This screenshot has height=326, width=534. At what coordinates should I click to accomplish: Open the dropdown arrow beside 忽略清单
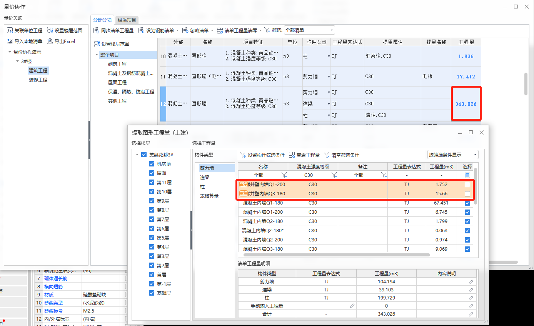click(x=212, y=30)
